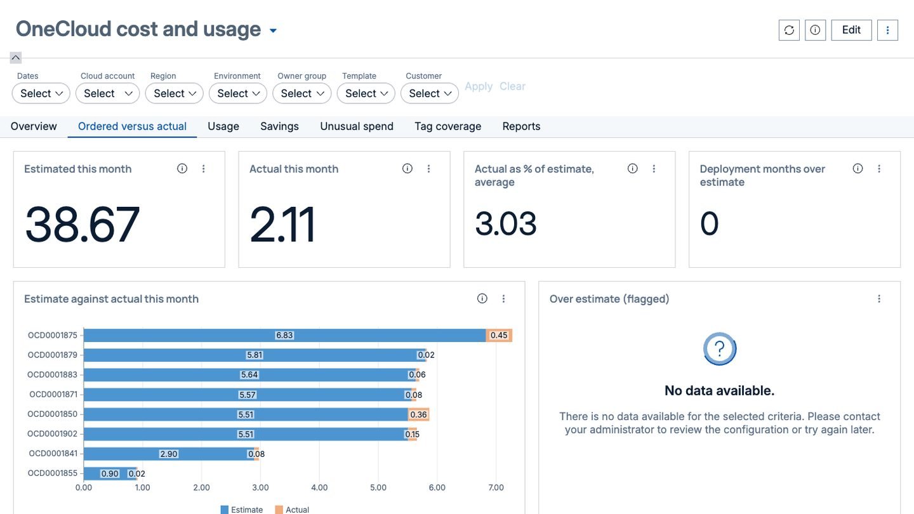Viewport: 914px width, 514px height.
Task: Switch to the Savings tab
Action: [279, 126]
